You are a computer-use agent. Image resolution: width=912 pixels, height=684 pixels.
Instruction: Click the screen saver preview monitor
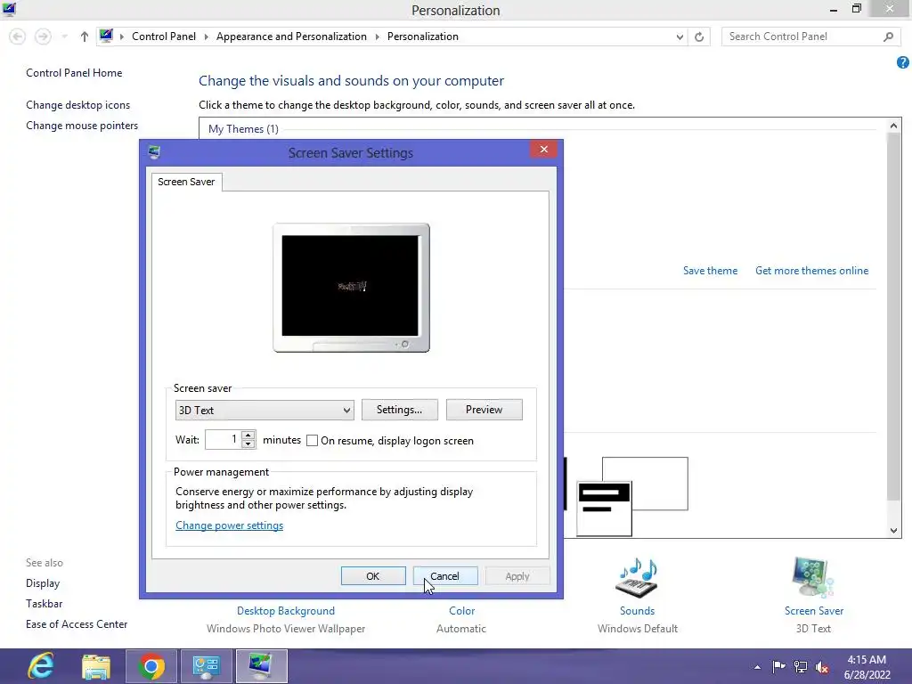351,288
